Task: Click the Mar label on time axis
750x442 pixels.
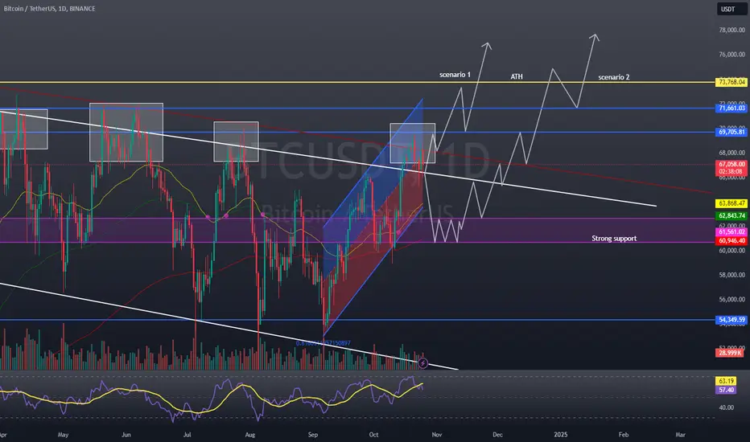Action: click(680, 435)
